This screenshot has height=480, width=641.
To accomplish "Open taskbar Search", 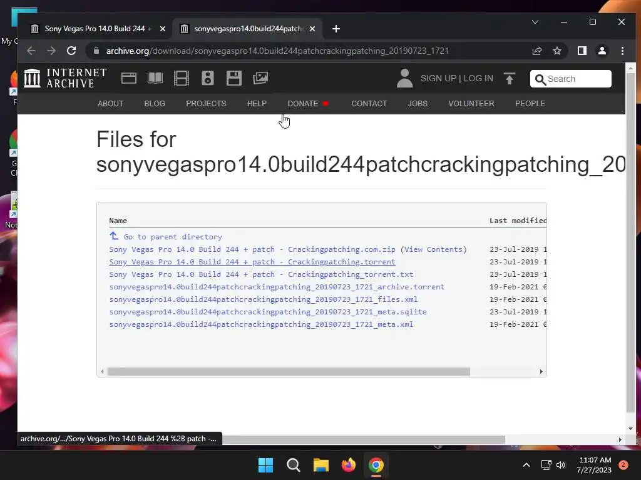I will click(x=294, y=465).
